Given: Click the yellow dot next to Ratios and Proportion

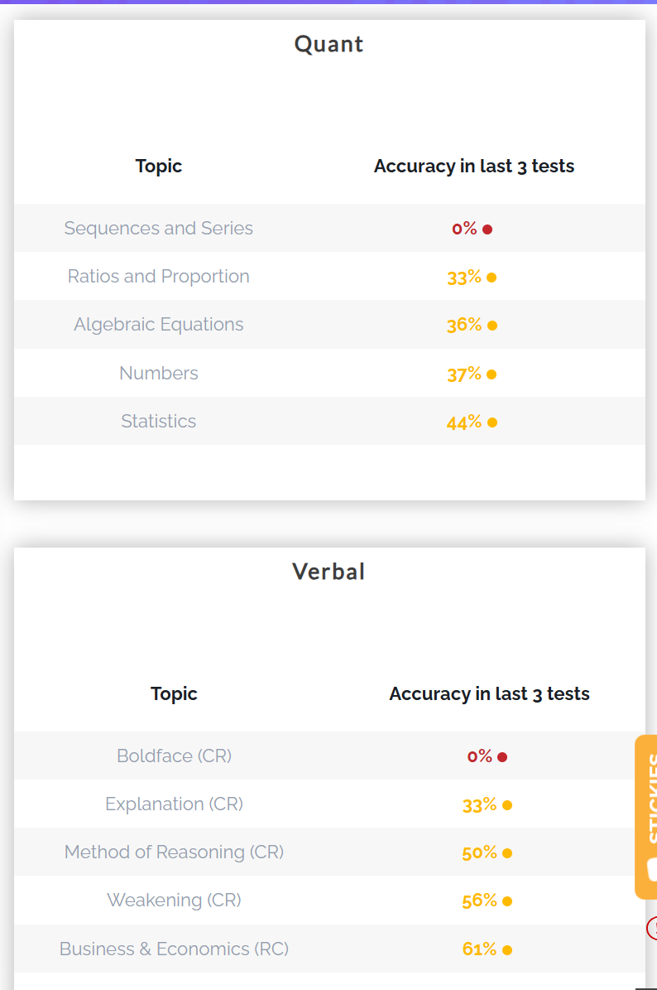Looking at the screenshot, I should coord(492,278).
